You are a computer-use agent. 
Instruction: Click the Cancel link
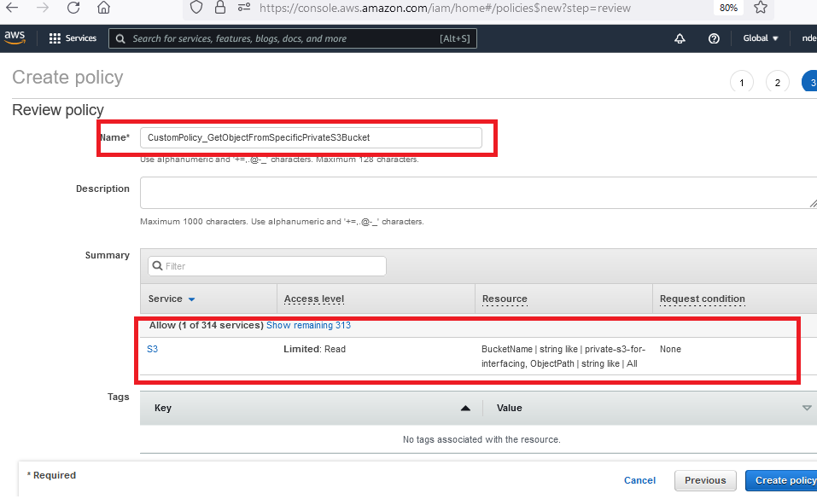pos(639,480)
